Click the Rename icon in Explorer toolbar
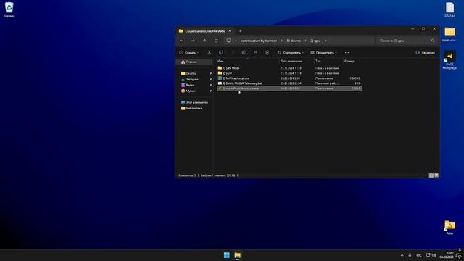The width and height of the screenshot is (464, 261). coord(244,52)
